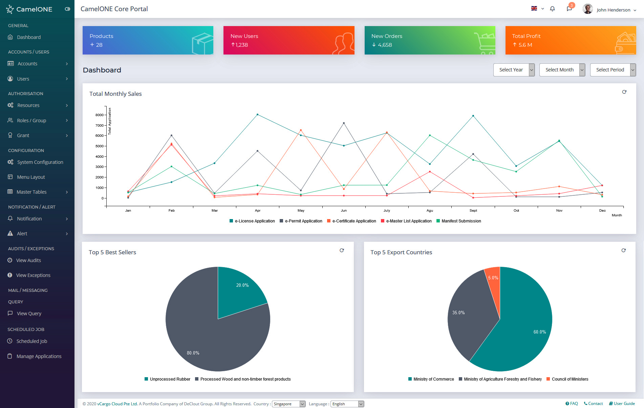Toggle Manifest Submission legend series
The width and height of the screenshot is (644, 408).
coord(458,221)
